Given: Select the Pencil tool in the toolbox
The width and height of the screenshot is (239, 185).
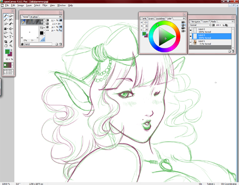Looking at the screenshot, I should [x=6, y=16].
